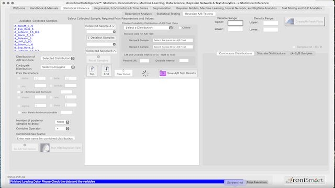Click the Density Range Upper field
The width and height of the screenshot is (335, 188).
click(271, 23)
